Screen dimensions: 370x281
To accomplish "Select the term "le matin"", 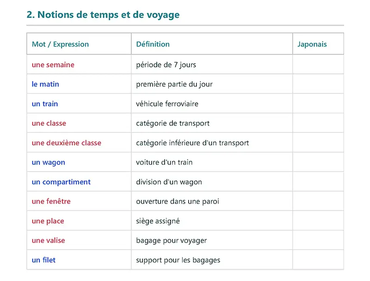I will [x=45, y=84].
